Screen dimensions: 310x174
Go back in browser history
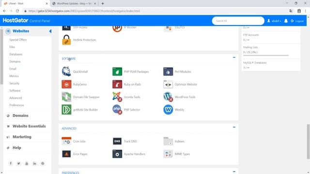[4, 11]
